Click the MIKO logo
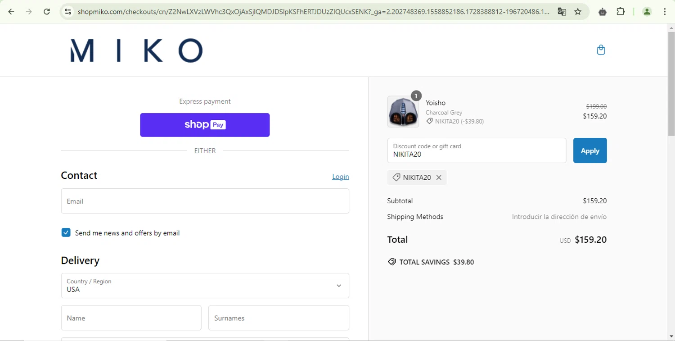Image resolution: width=675 pixels, height=341 pixels. [x=136, y=50]
